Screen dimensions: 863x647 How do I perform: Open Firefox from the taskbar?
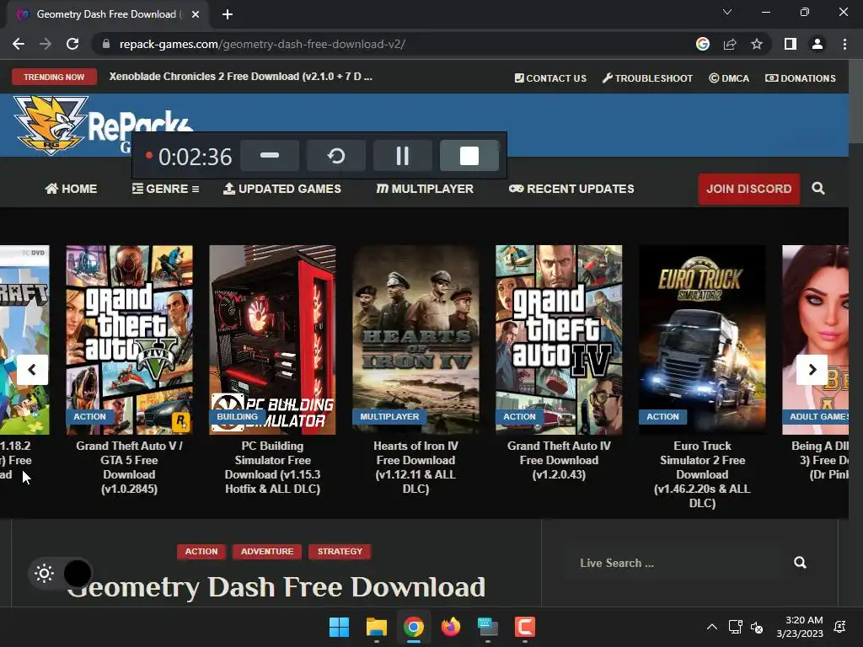[x=451, y=627]
